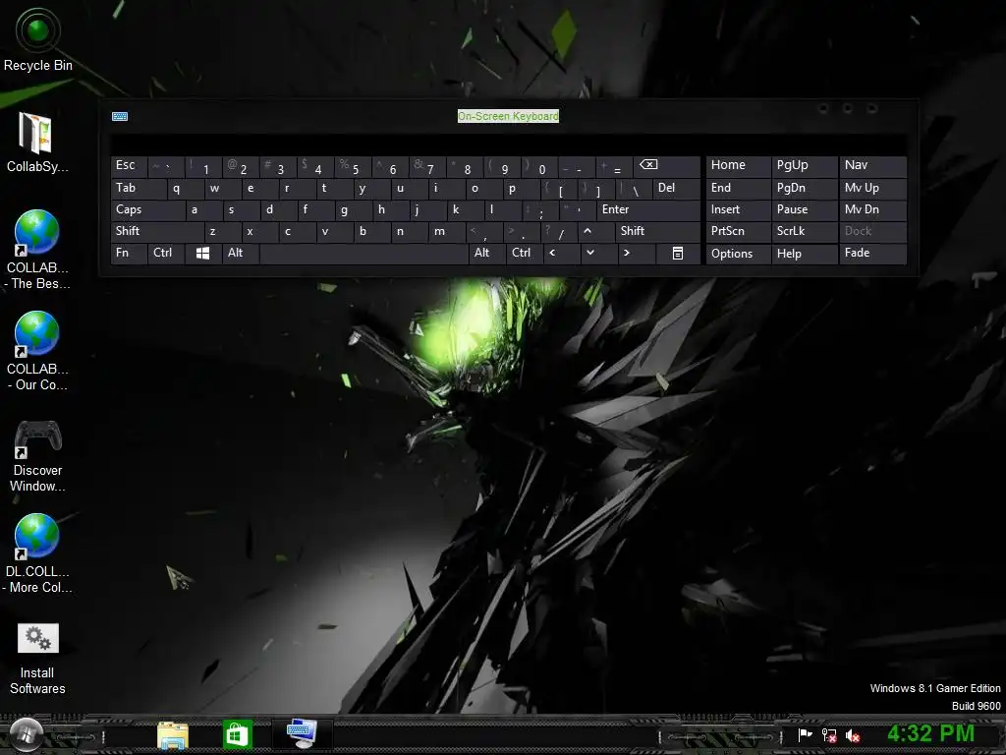Click the space bar key
Viewport: 1006px width, 755px height.
pyautogui.click(x=363, y=253)
